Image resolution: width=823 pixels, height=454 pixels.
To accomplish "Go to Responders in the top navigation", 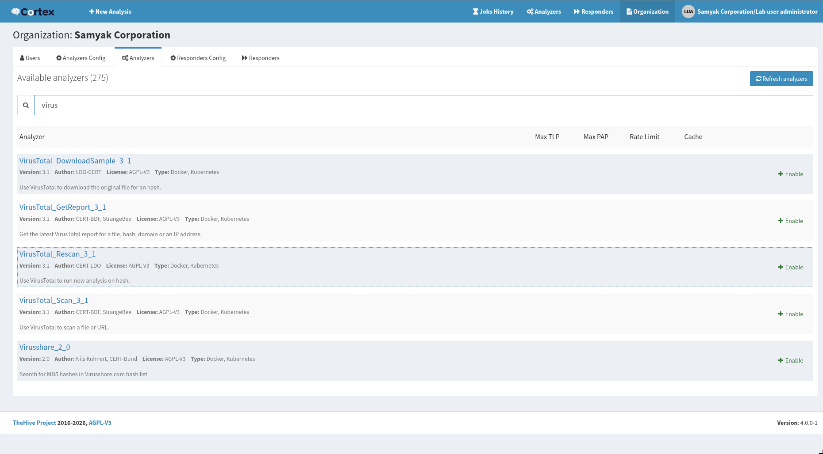I will point(594,11).
